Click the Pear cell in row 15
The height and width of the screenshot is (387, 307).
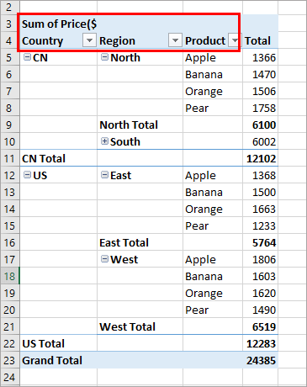click(213, 225)
